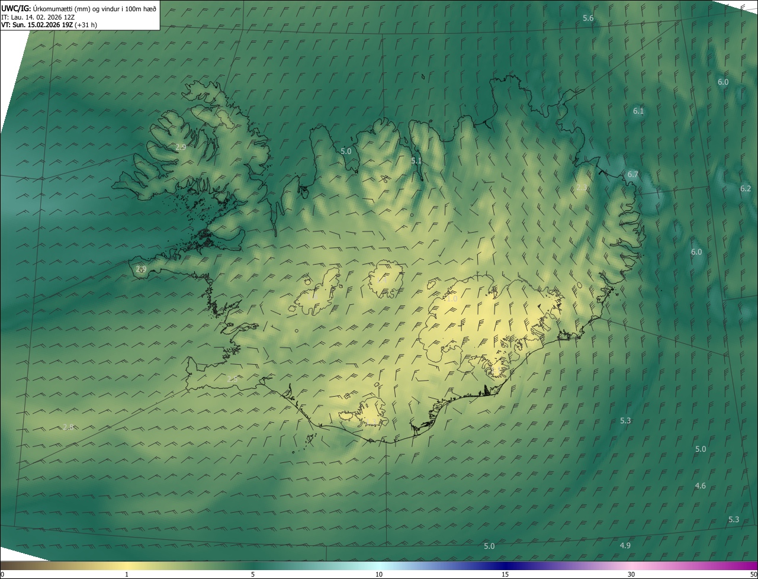Viewport: 758px width, 579px height.
Task: Select the 1.0 value on Vatnajökull glacier
Action: pyautogui.click(x=452, y=299)
